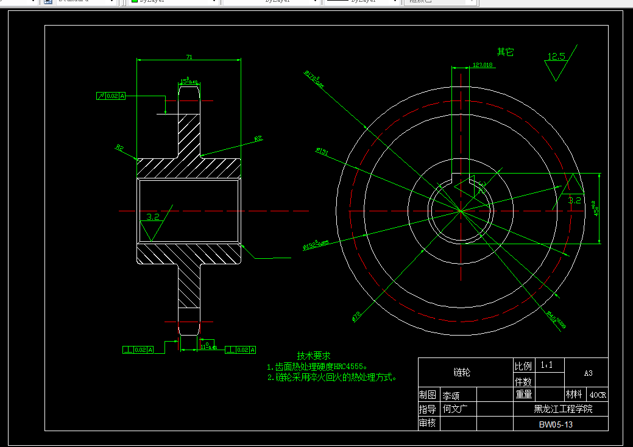Select the 黑龙江工程学院 school name
633x447 pixels.
tap(563, 409)
